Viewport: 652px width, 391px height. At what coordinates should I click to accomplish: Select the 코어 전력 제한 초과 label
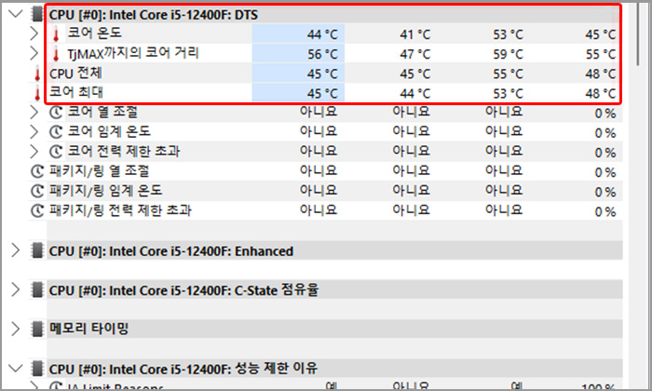pos(124,151)
